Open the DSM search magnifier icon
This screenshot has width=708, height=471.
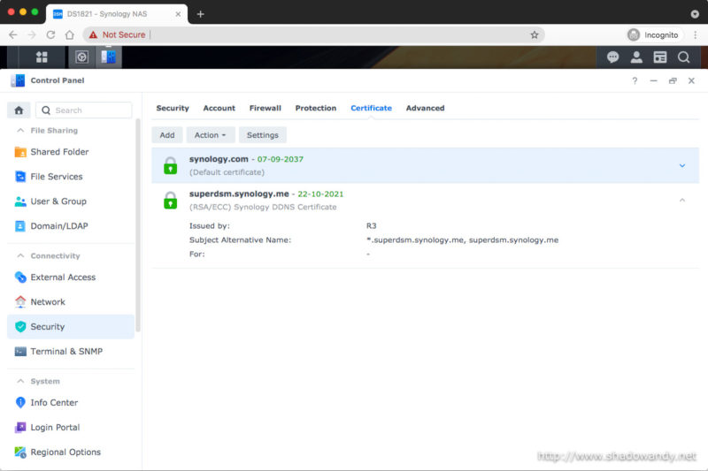tap(683, 57)
